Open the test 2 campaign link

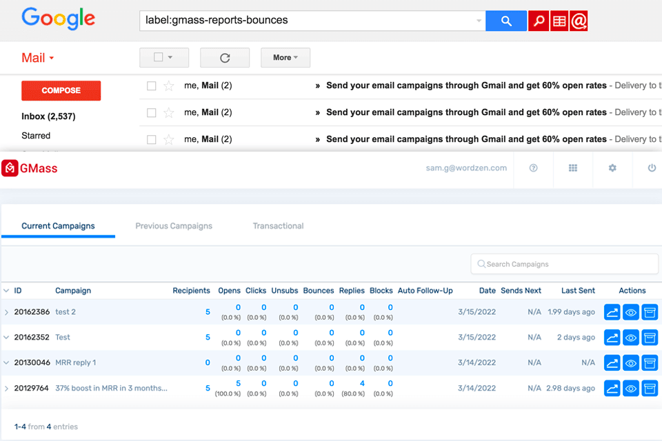click(x=66, y=312)
